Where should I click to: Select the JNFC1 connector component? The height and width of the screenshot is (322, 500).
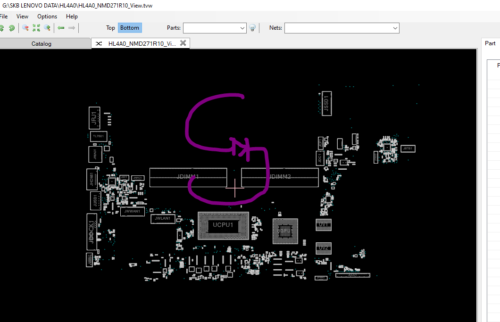point(137,178)
